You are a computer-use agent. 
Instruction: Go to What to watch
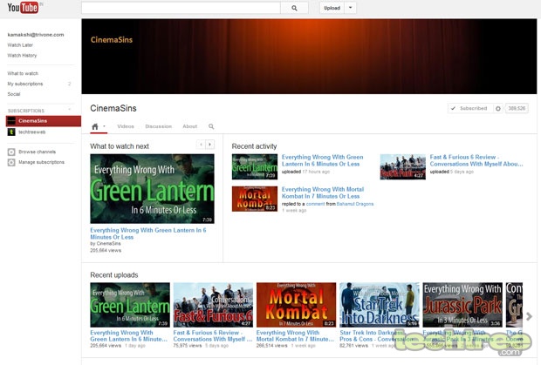pyautogui.click(x=23, y=73)
